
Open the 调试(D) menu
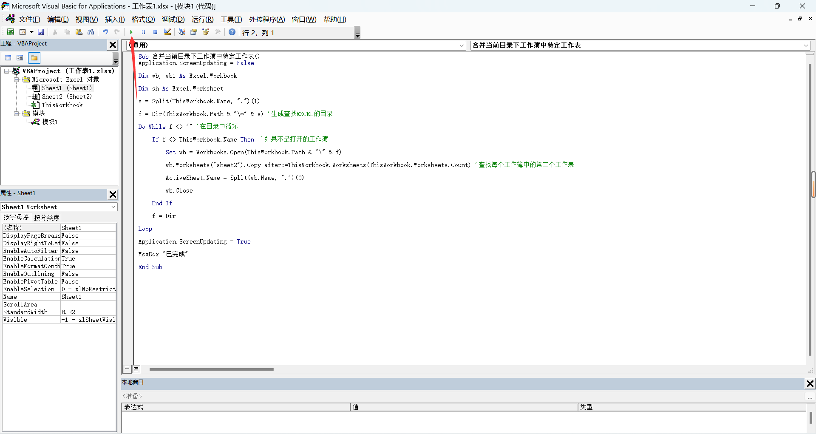[x=173, y=20]
